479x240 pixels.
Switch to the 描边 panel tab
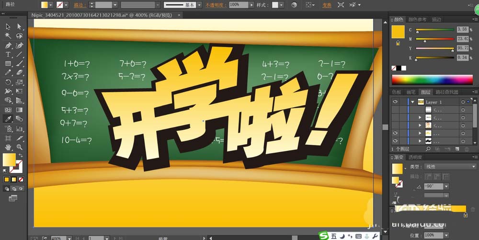pos(436,20)
